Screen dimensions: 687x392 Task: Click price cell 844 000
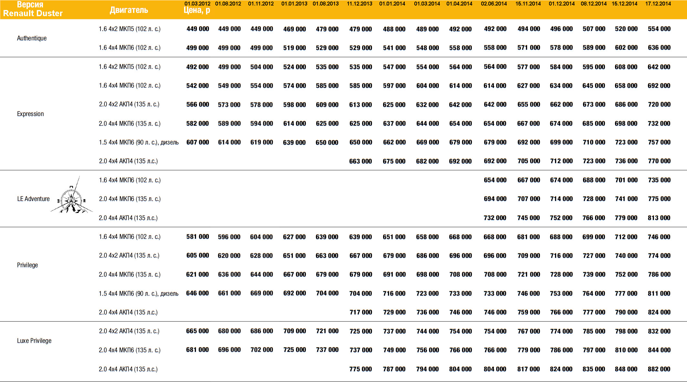[x=659, y=350]
